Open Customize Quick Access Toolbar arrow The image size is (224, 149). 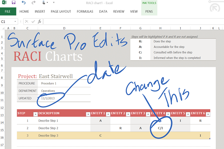click(54, 3)
